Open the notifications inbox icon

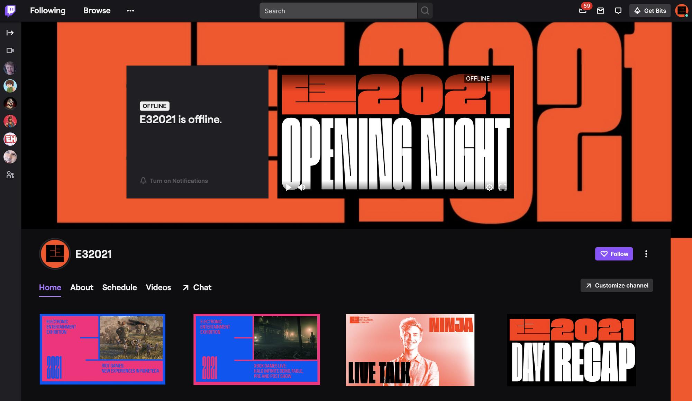pos(601,11)
